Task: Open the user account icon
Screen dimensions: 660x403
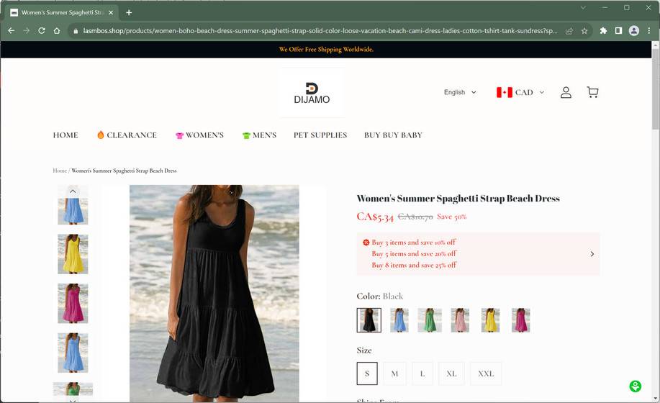Action: pyautogui.click(x=566, y=92)
